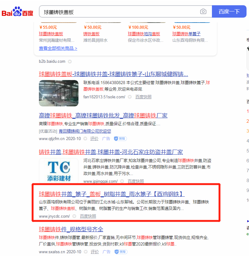This screenshot has width=249, height=256.
Task: Click URL text www.jnycdc.com/
Action: pos(54,216)
